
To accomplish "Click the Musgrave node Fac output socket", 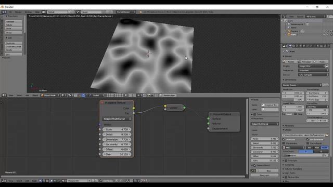I will 134,113.
